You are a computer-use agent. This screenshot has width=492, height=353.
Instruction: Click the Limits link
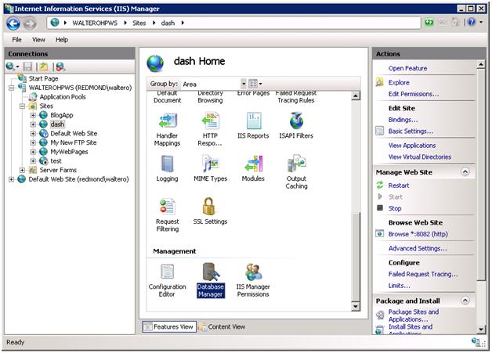pyautogui.click(x=399, y=286)
